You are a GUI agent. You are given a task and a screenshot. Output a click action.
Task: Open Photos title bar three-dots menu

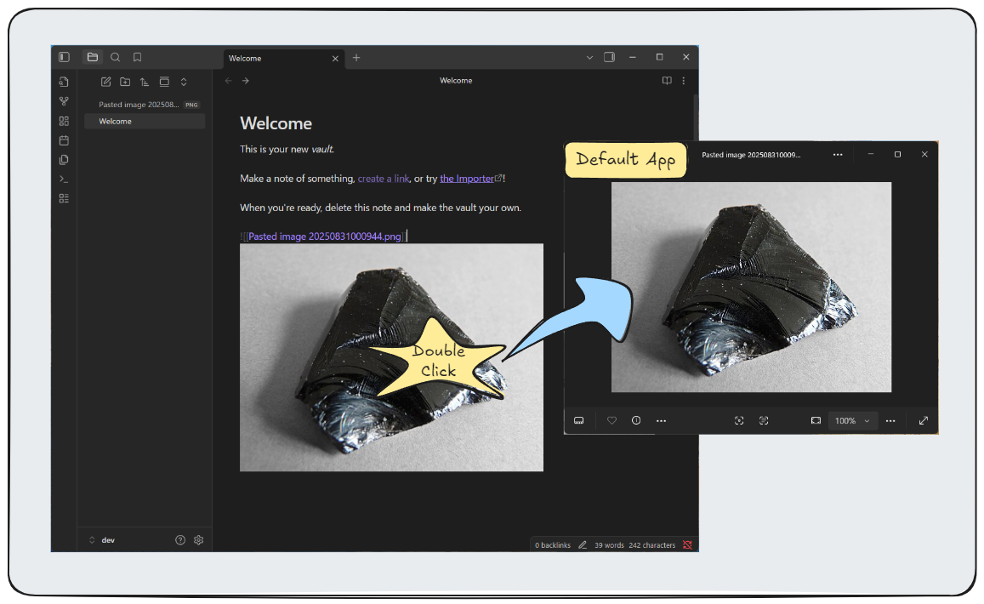838,155
